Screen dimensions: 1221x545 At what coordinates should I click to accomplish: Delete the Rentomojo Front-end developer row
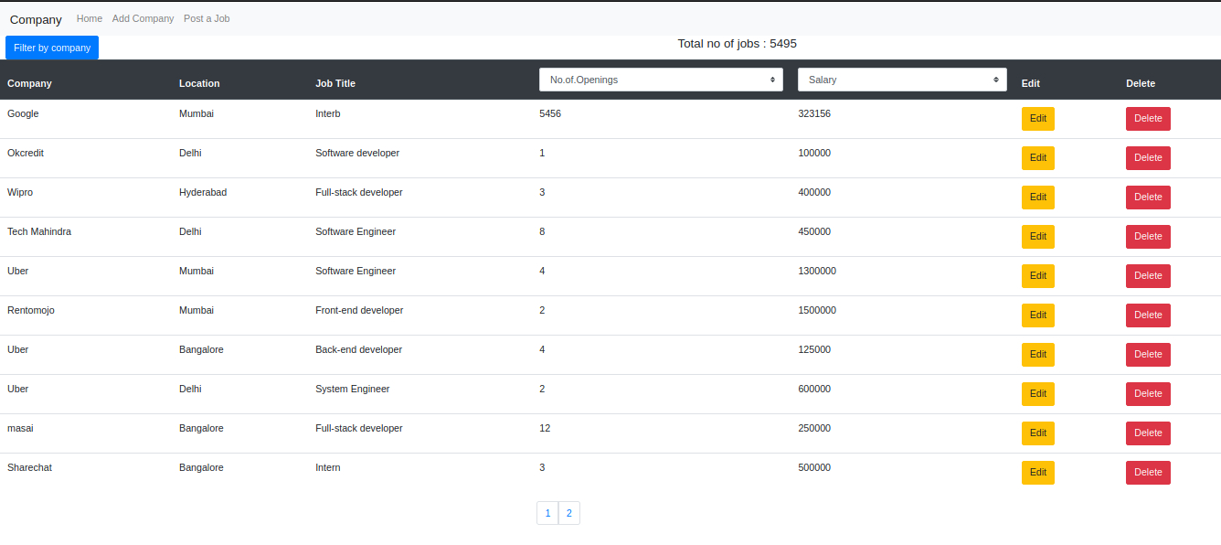[1148, 315]
